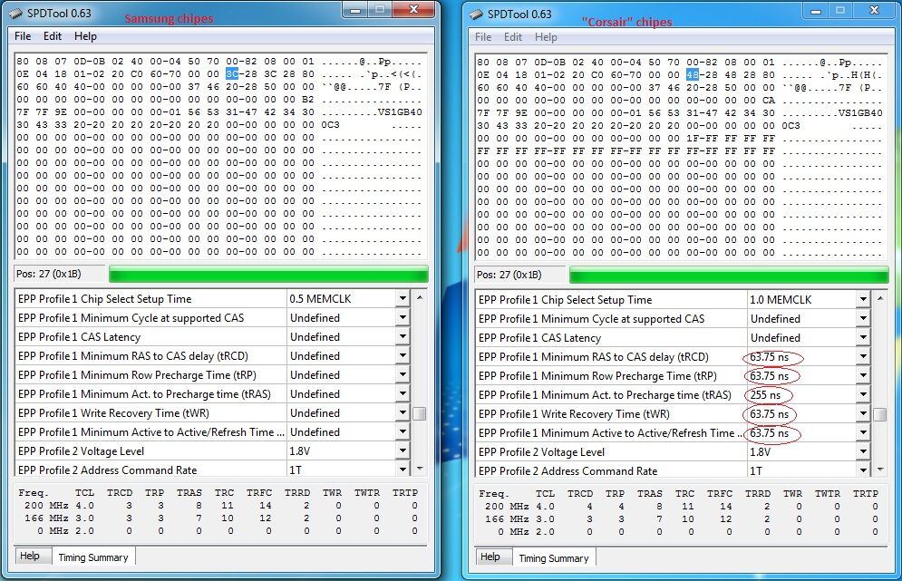Open tRP dropdown showing 63.75 ns in right window
The height and width of the screenshot is (581, 902).
pyautogui.click(x=863, y=375)
